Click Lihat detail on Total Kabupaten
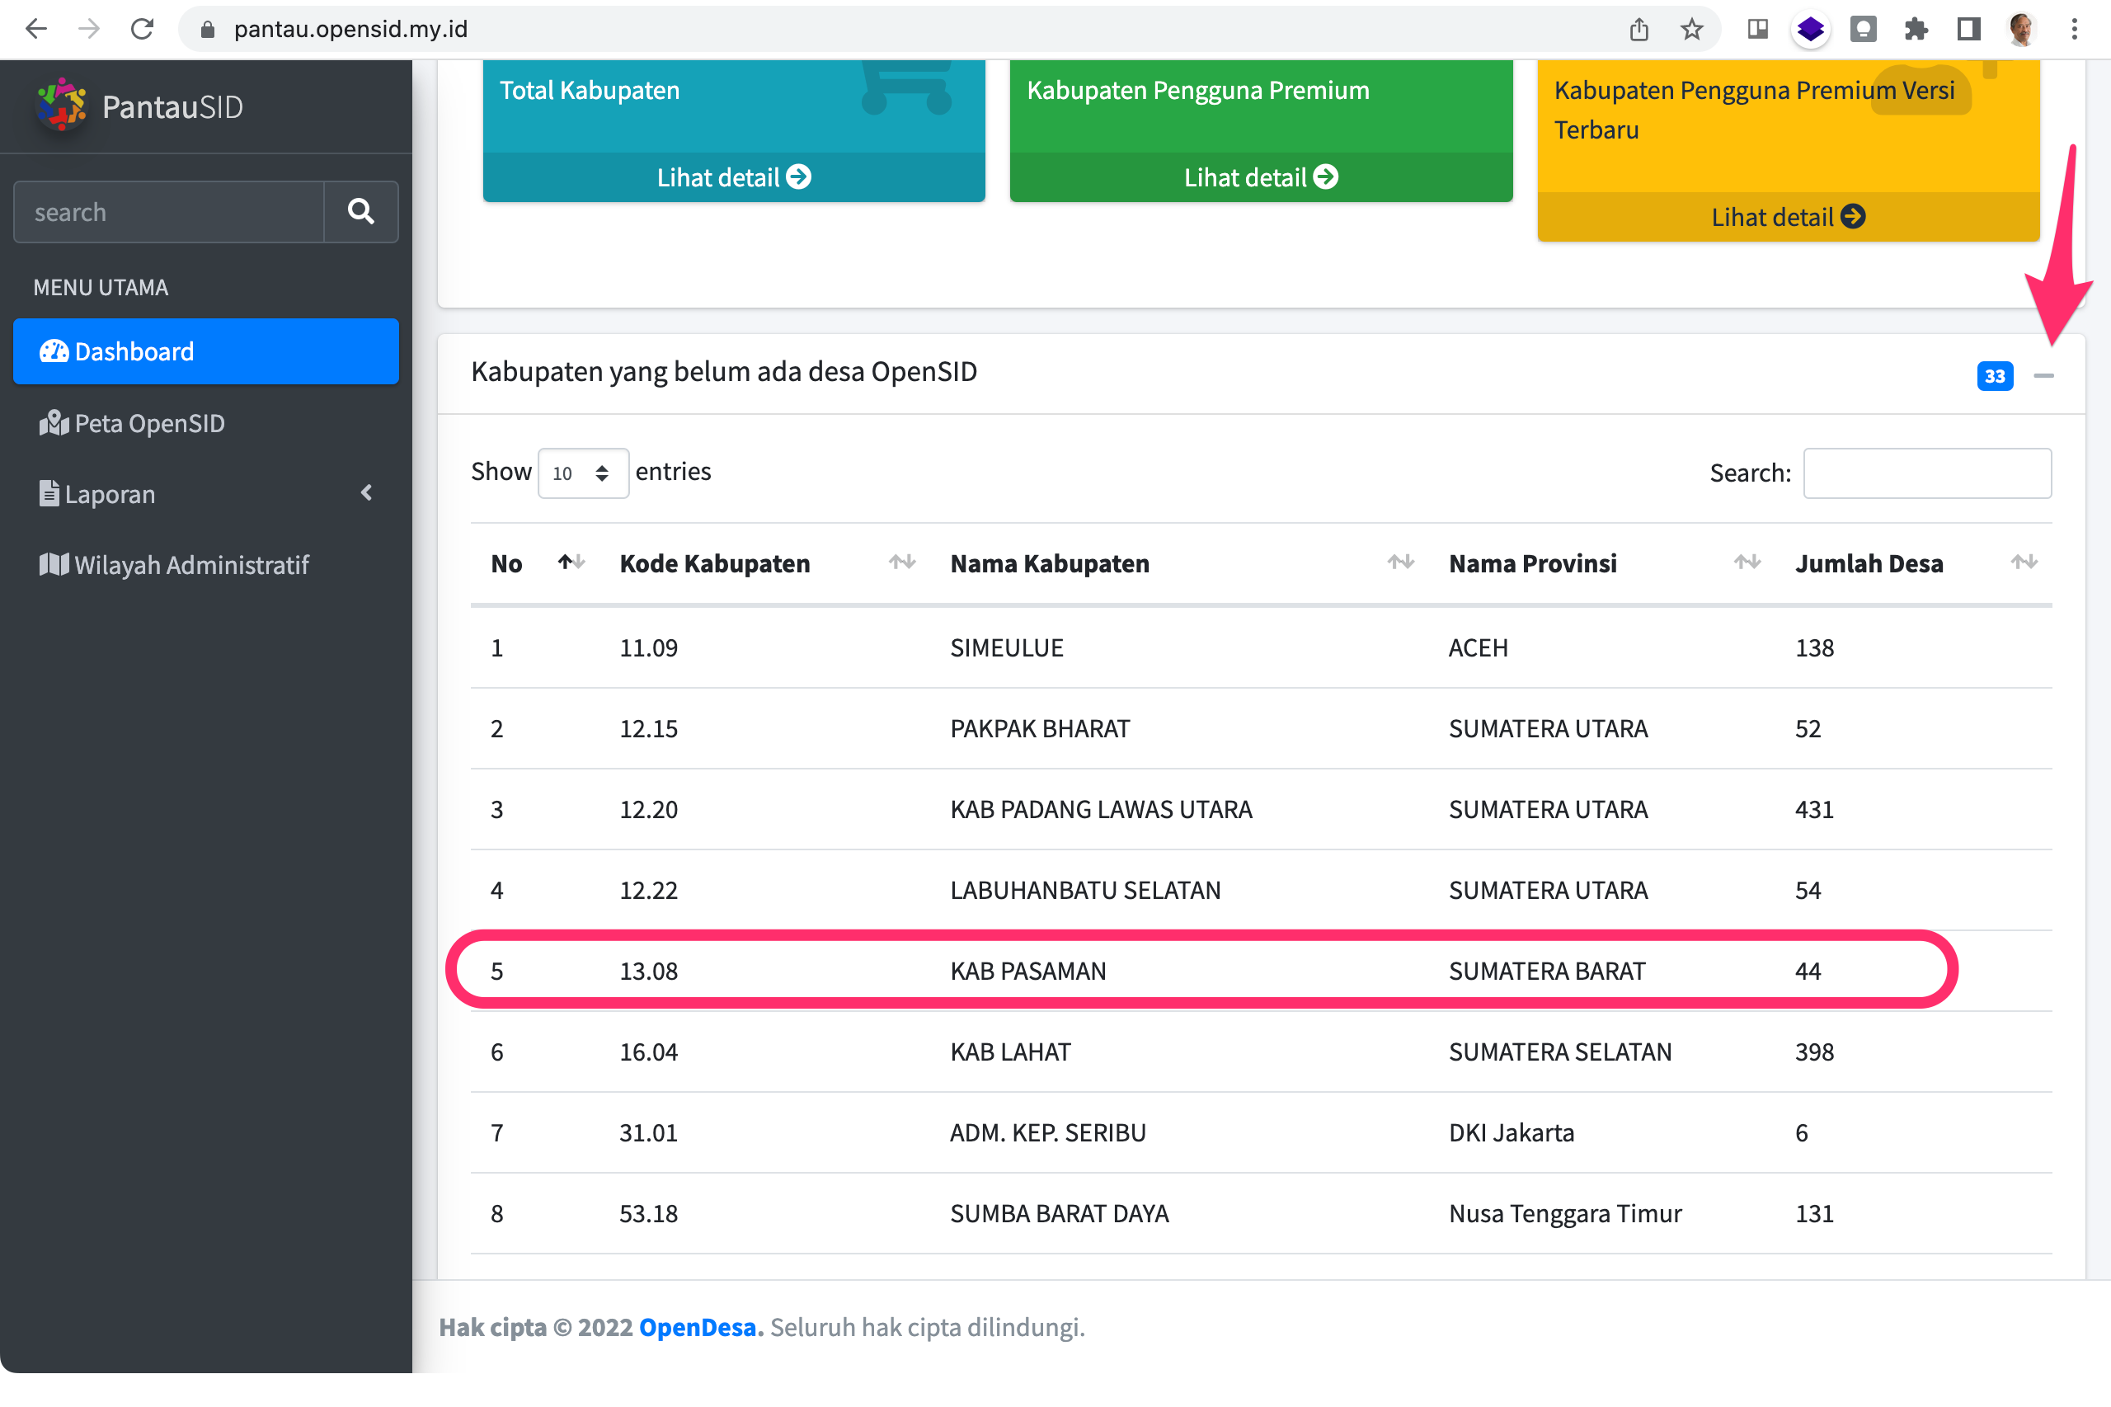Viewport: 2111px width, 1407px height. pyautogui.click(x=732, y=176)
